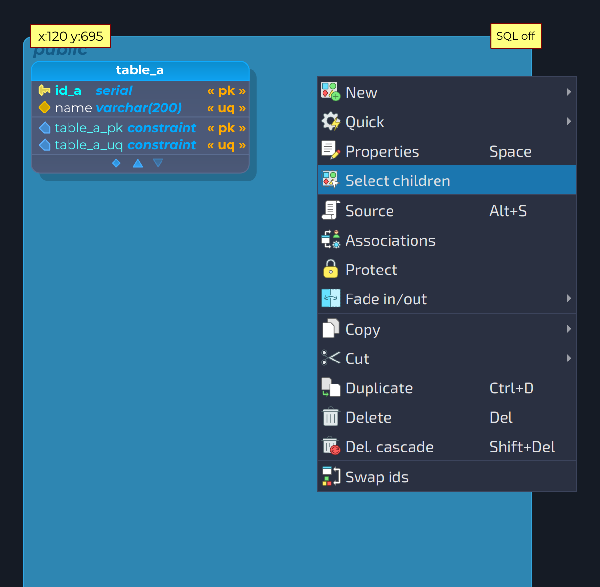Select the id_a serial column row
The width and height of the screenshot is (600, 587).
[x=140, y=90]
